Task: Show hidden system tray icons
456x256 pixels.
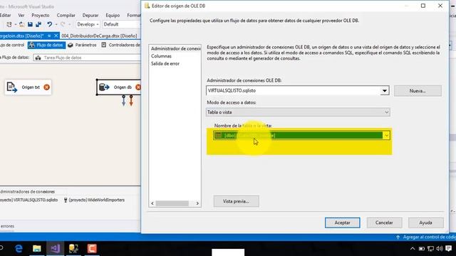Action: pyautogui.click(x=413, y=248)
